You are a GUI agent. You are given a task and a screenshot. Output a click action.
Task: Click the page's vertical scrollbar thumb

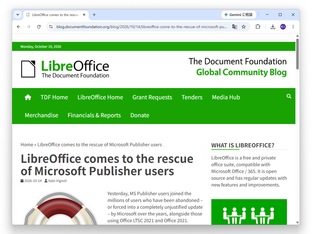click(x=297, y=54)
